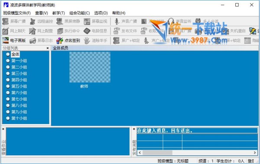Open the 电子画板 drawing board tool
This screenshot has width=260, height=164.
coord(14,40)
